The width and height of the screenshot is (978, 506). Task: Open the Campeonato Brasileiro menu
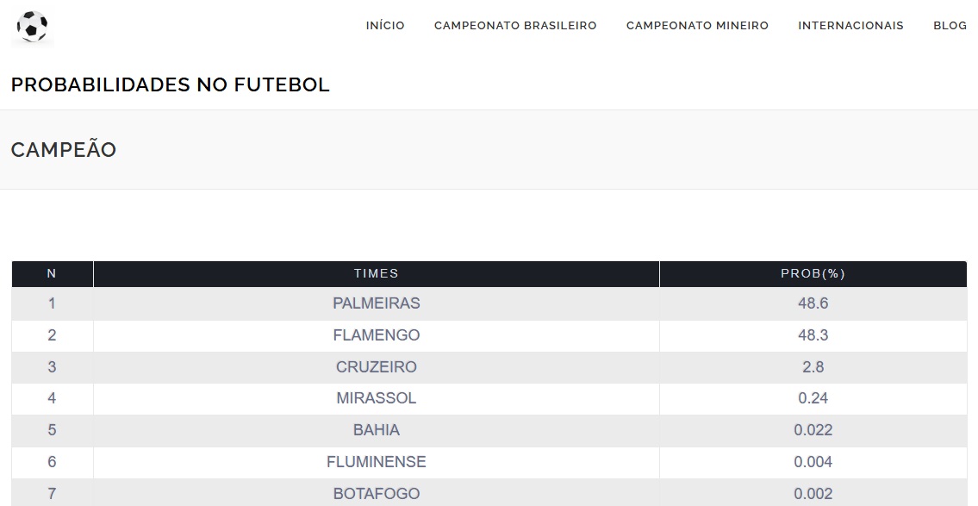515,26
